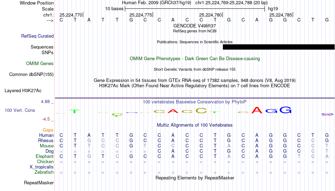Viewport: 335px width, 191px height.
Task: Click the large blue G in PhyloP logo
Action: [285, 110]
